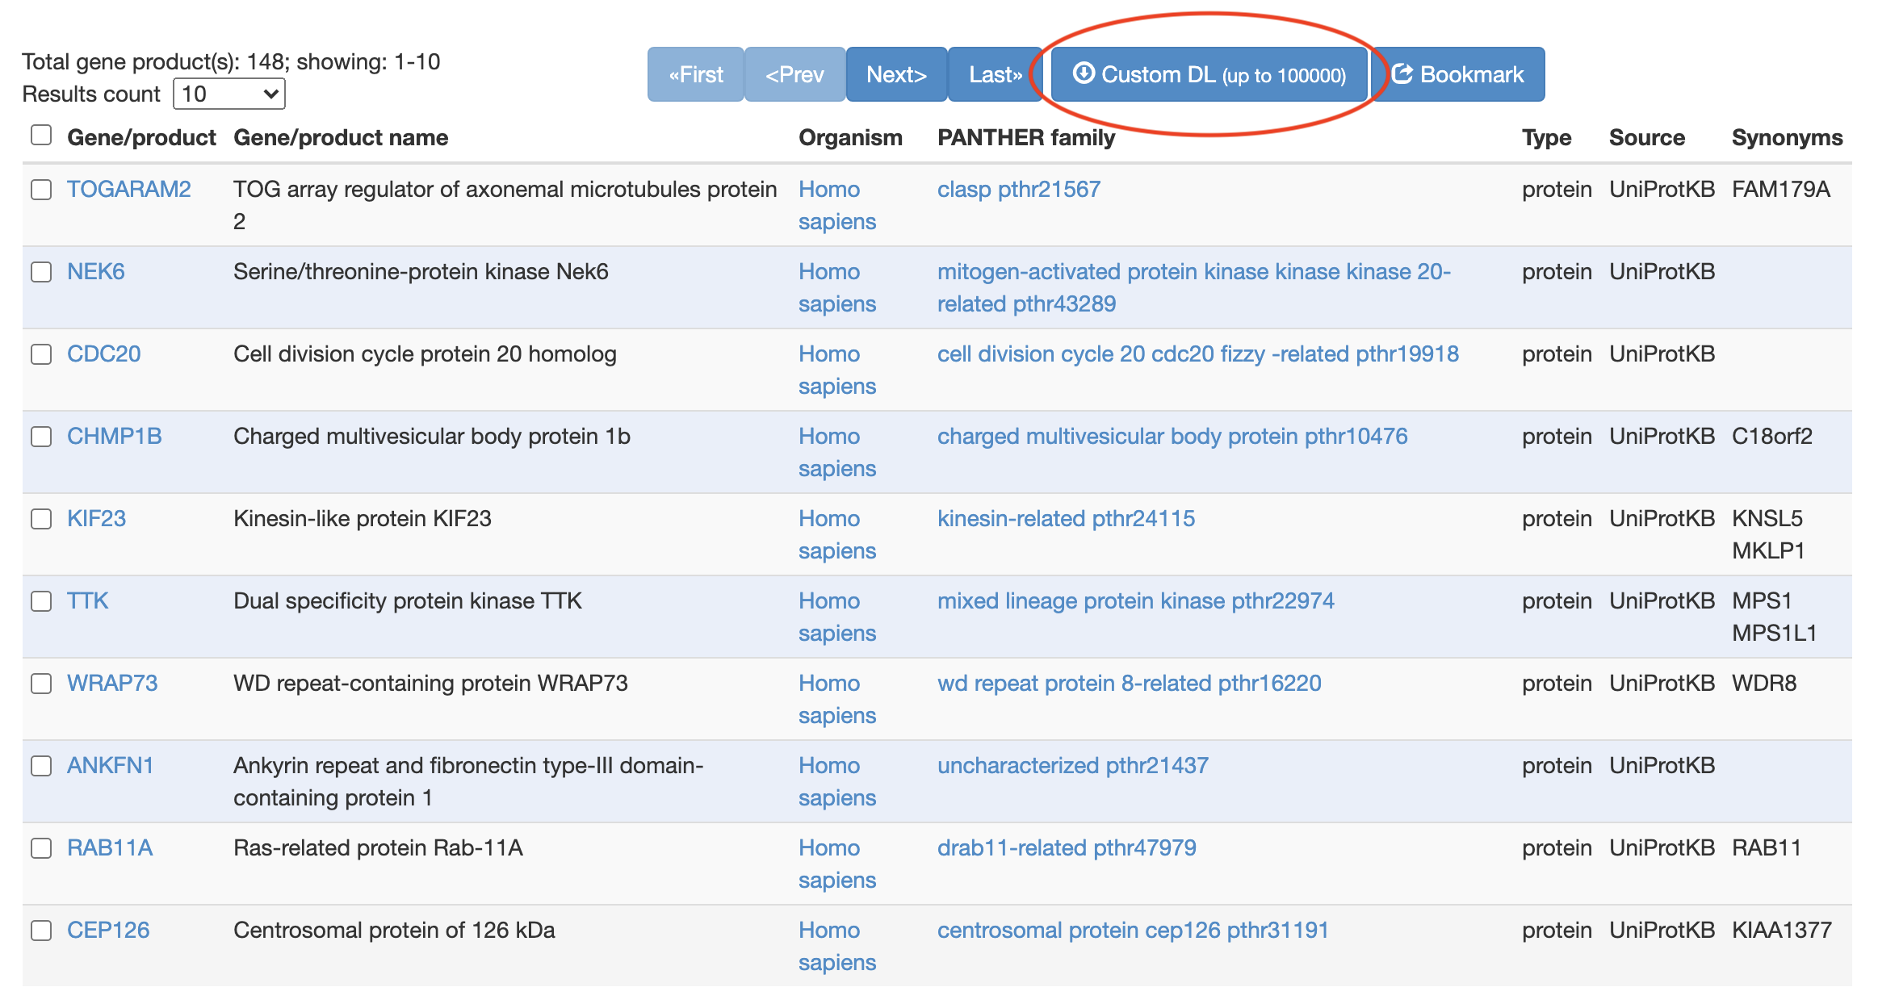
Task: Open the NEK6 gene product link
Action: [95, 271]
